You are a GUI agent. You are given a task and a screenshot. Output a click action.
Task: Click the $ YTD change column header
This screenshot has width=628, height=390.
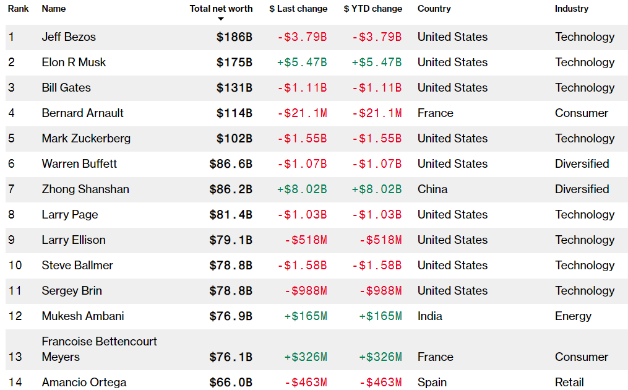pyautogui.click(x=373, y=9)
